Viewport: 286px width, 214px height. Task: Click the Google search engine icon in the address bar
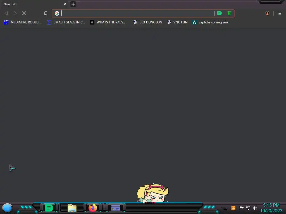tap(57, 13)
